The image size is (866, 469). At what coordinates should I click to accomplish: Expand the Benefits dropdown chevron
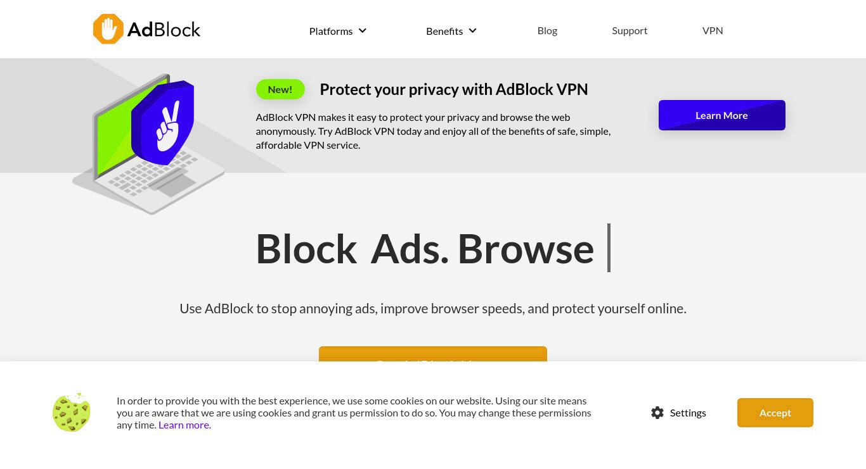point(472,30)
